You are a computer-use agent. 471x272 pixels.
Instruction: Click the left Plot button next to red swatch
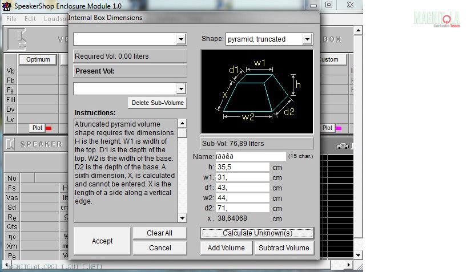click(x=37, y=128)
